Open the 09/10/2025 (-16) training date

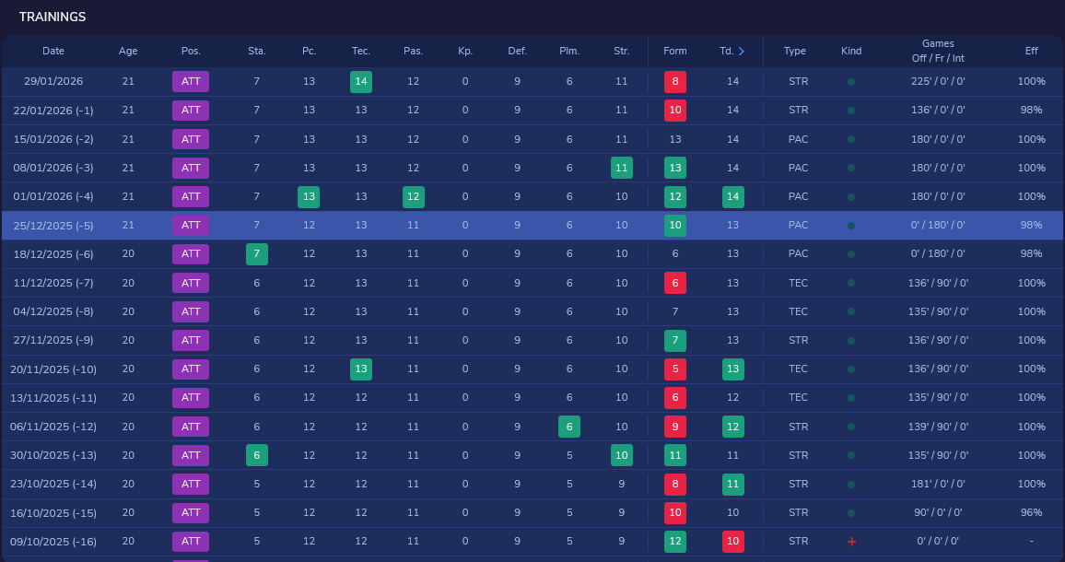53,542
